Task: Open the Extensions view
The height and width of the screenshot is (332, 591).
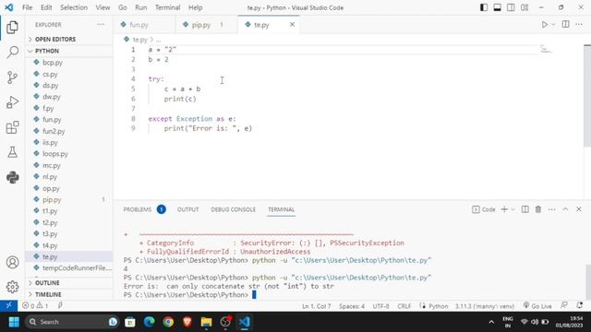Action: tap(12, 127)
